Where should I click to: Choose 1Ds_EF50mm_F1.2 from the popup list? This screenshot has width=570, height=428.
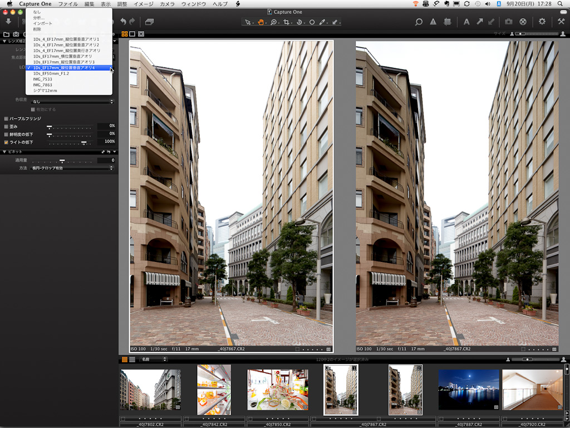point(51,73)
